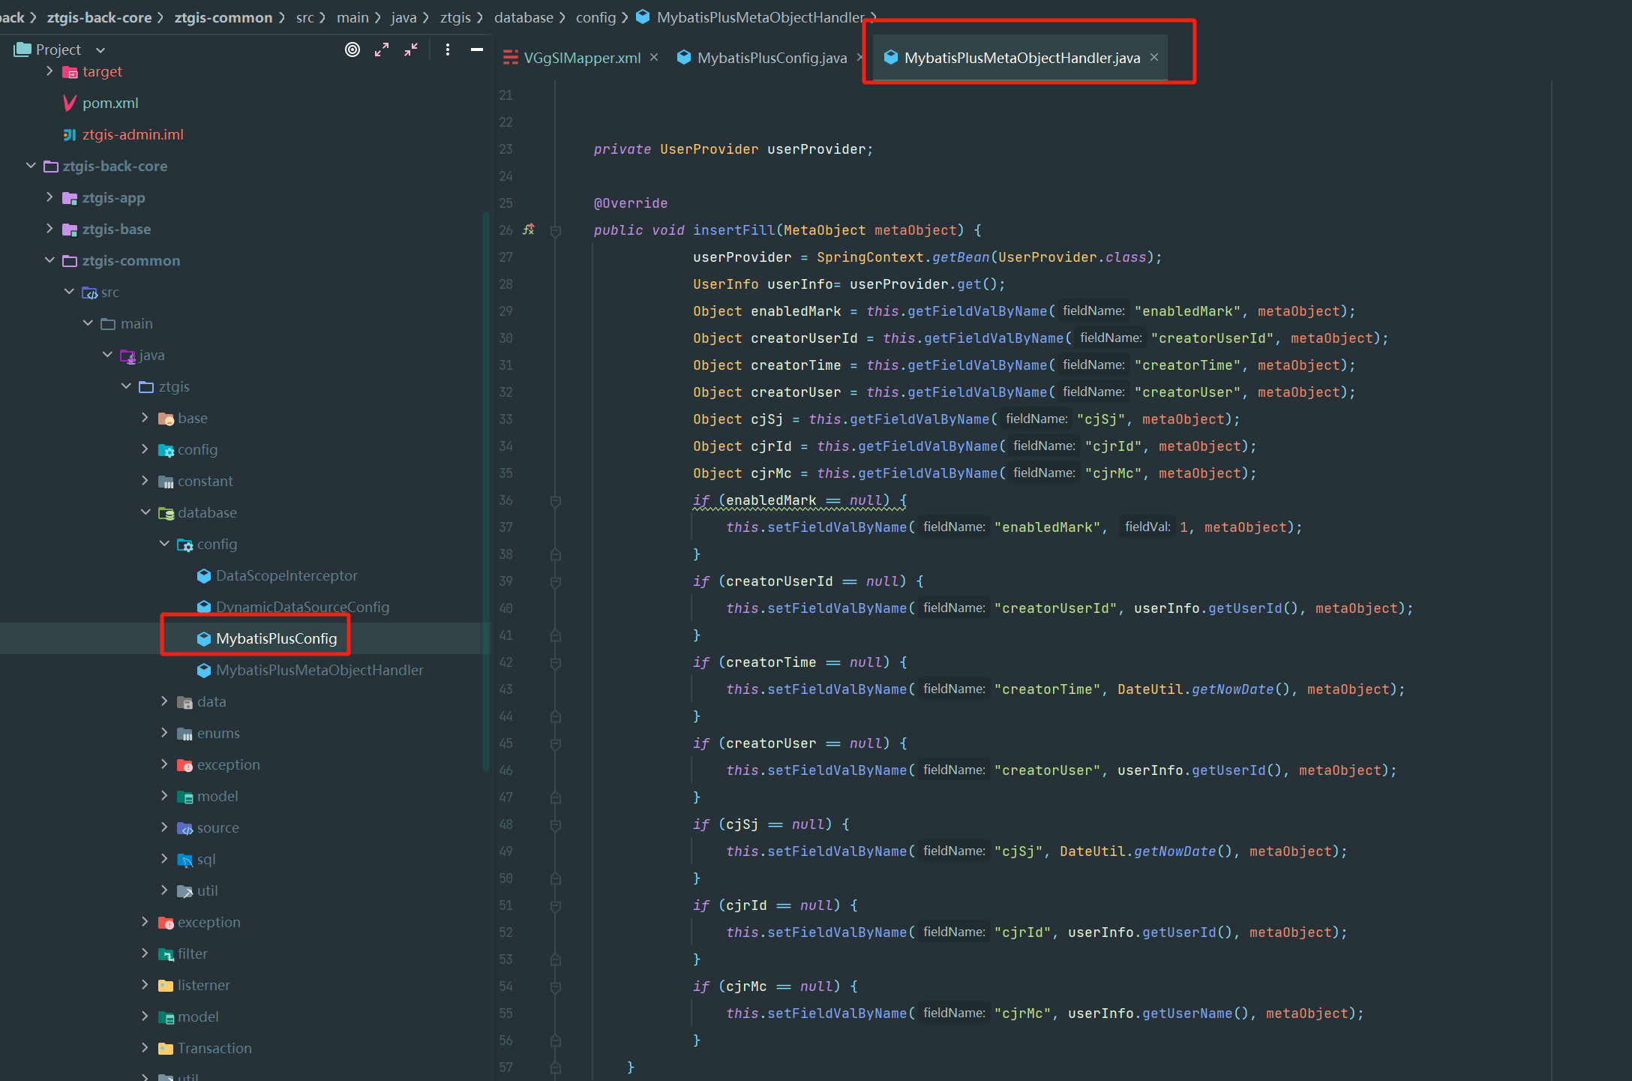
Task: Open the Project view dropdown
Action: coord(100,50)
